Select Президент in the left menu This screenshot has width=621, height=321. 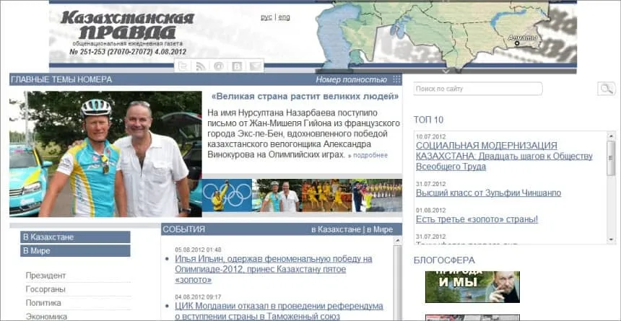[x=45, y=276]
